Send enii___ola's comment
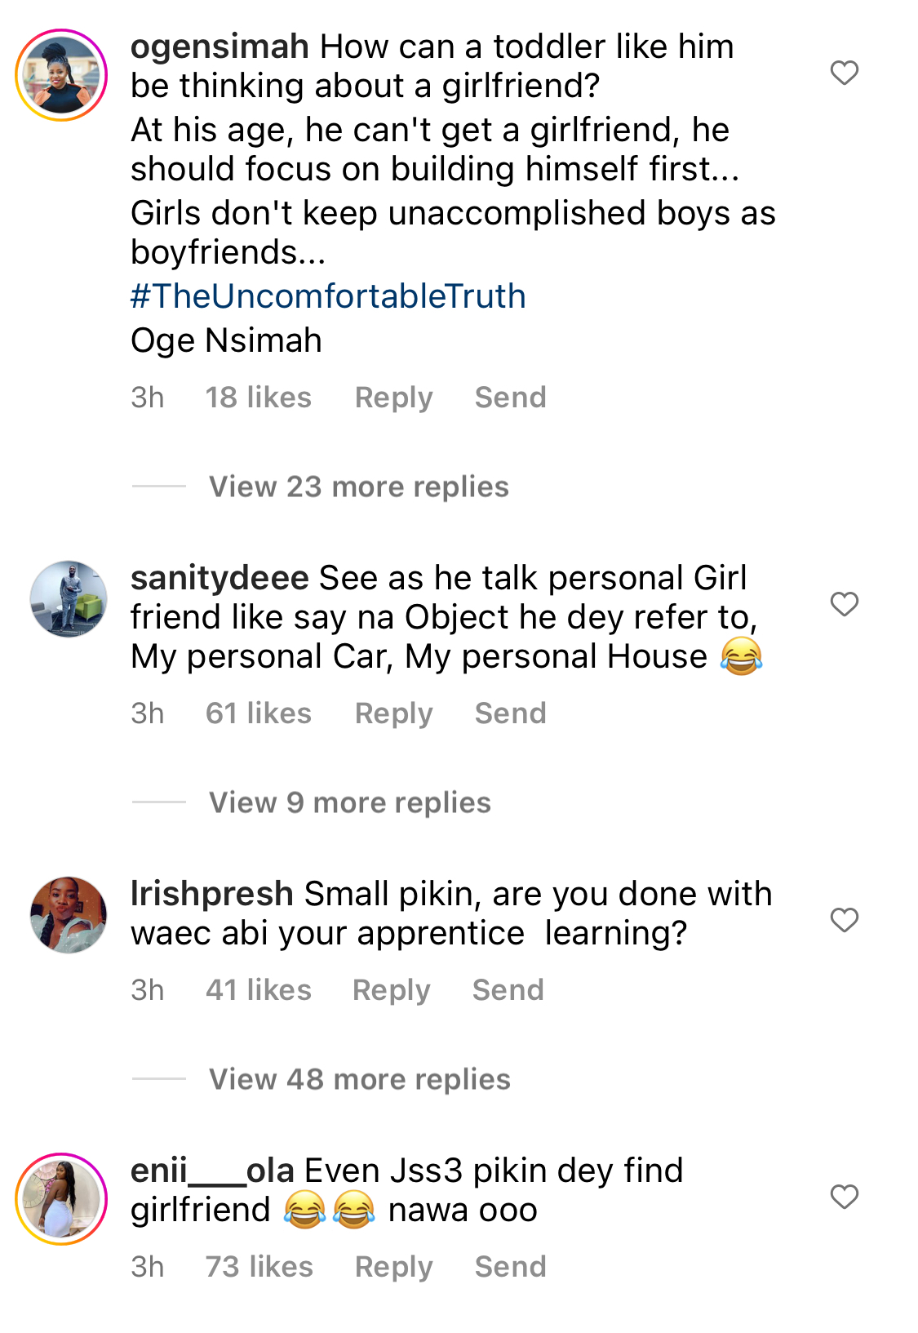The image size is (918, 1333). pyautogui.click(x=511, y=1267)
